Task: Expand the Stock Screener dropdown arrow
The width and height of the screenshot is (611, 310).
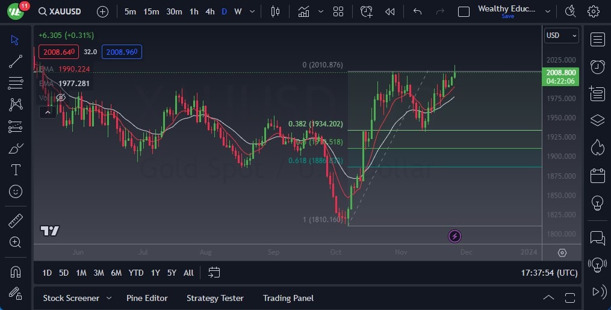Action: (109, 298)
